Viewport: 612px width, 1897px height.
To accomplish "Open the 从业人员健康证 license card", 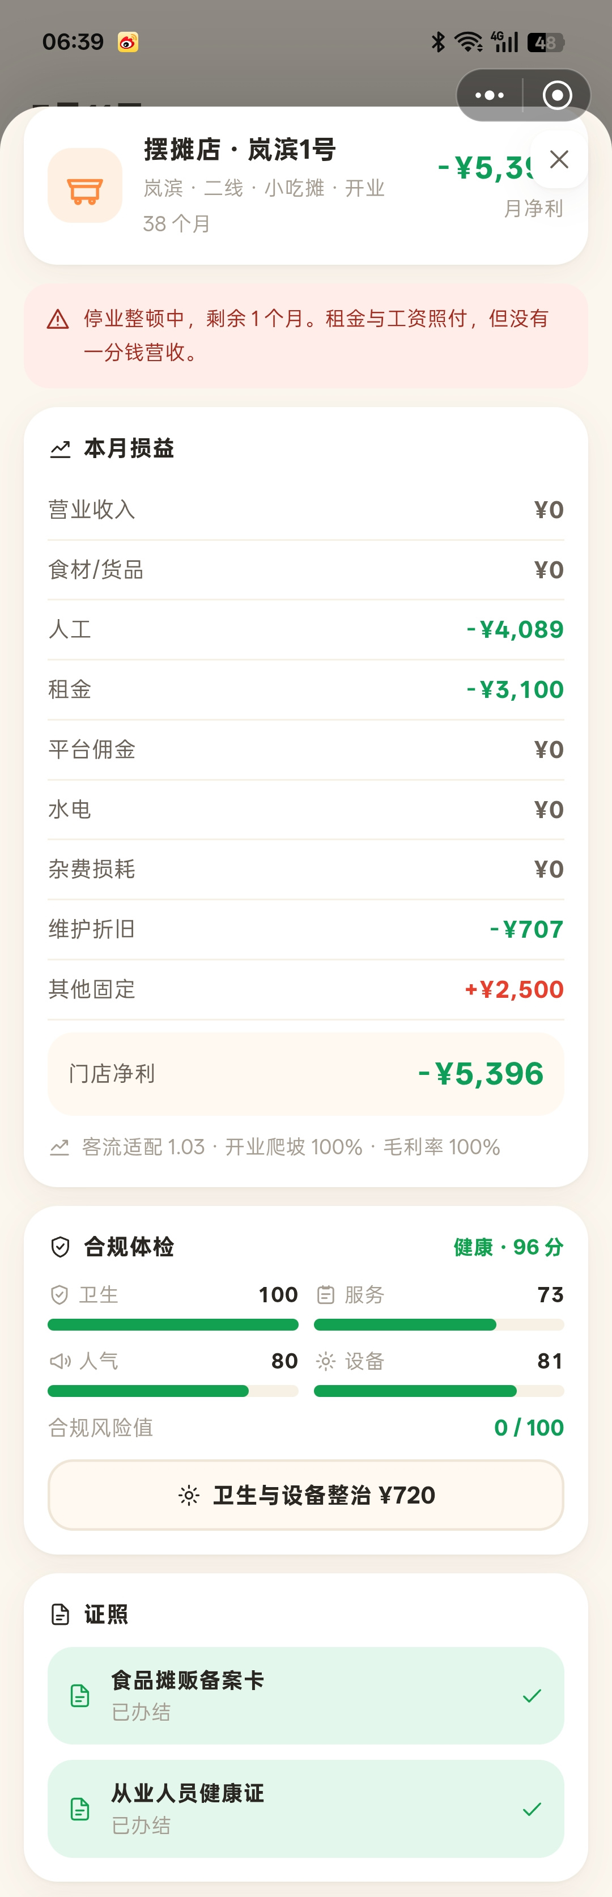I will coord(305,1809).
